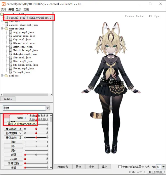Select caracal.physics3.json in the tree
This screenshot has height=175, width=166.
(23, 25)
